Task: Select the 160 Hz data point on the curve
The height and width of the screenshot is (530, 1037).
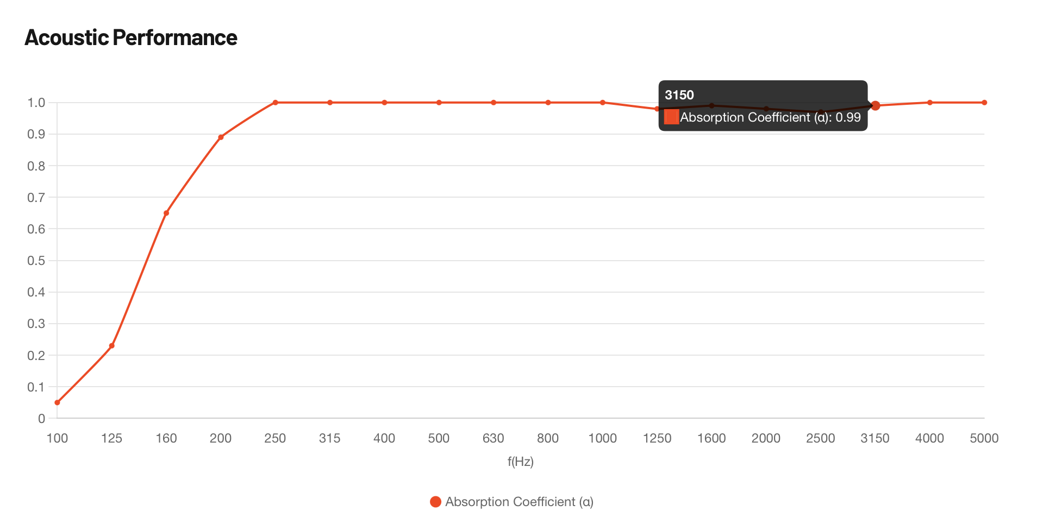Action: pyautogui.click(x=166, y=213)
